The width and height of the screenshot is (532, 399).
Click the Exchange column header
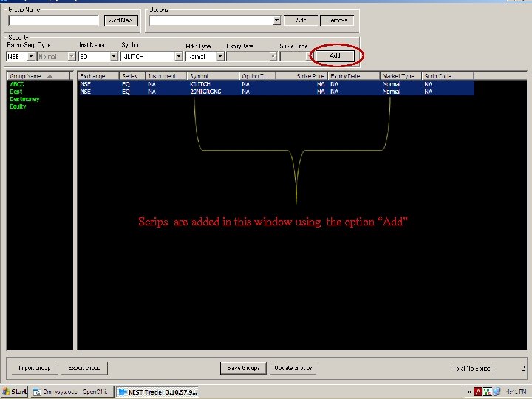coord(98,76)
